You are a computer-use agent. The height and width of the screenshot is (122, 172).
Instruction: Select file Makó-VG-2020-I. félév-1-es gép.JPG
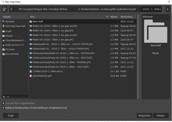[83, 40]
